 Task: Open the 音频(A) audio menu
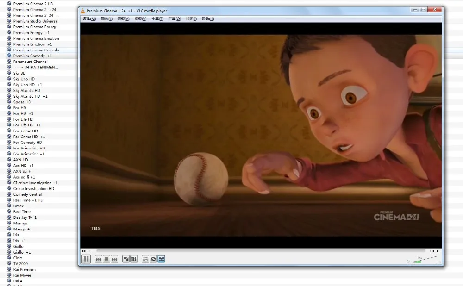[124, 19]
